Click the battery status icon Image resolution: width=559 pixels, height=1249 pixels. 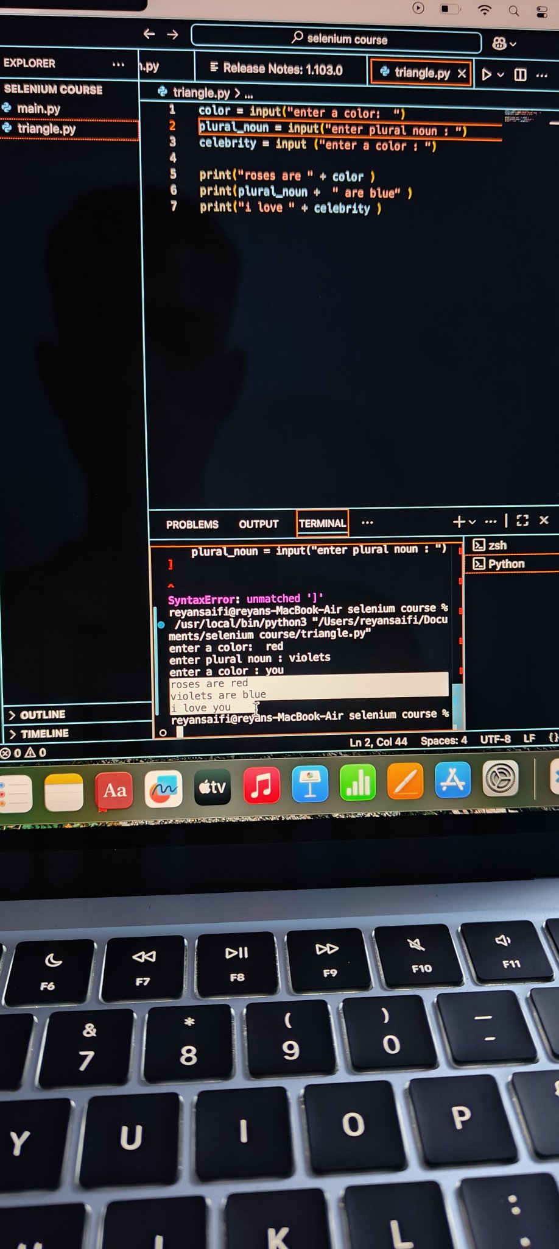[450, 9]
